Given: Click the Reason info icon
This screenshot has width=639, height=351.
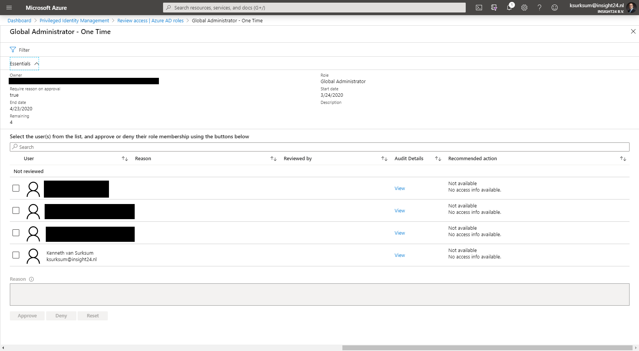Looking at the screenshot, I should click(x=31, y=279).
